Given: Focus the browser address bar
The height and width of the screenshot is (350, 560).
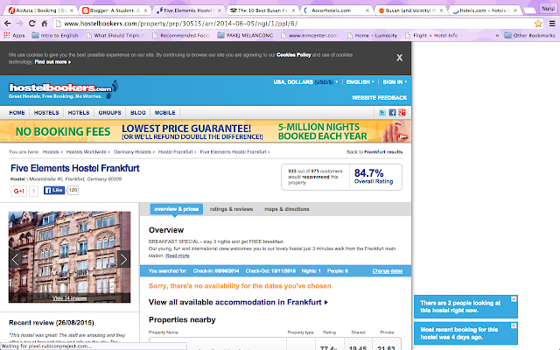Looking at the screenshot, I should (297, 24).
